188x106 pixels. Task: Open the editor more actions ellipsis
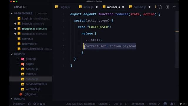point(174,7)
